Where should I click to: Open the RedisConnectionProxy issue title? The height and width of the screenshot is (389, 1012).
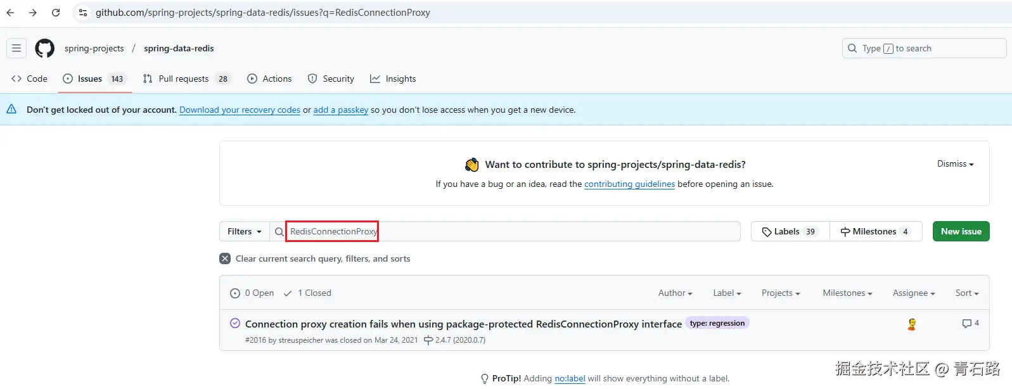pos(463,324)
